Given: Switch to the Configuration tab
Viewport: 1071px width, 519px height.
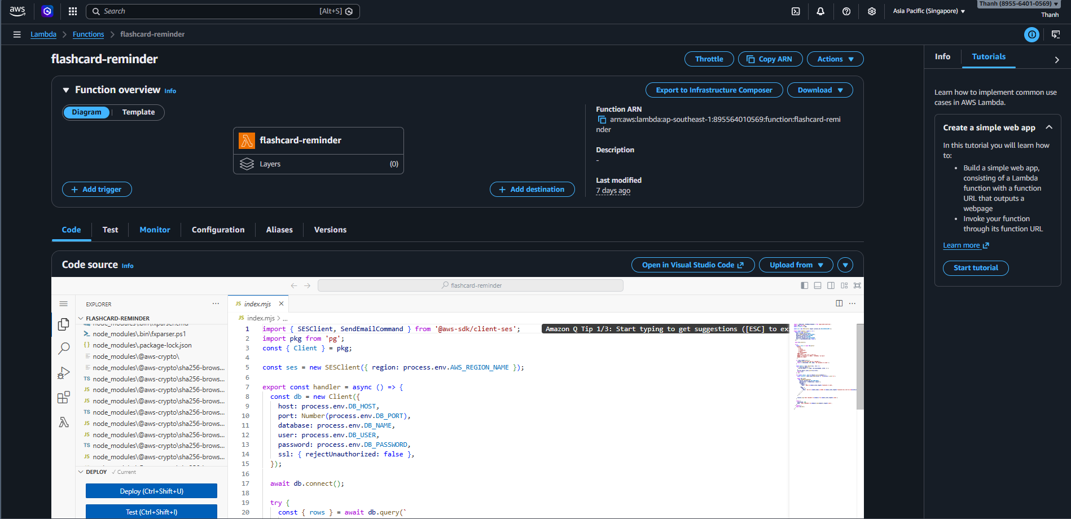Looking at the screenshot, I should click(218, 230).
